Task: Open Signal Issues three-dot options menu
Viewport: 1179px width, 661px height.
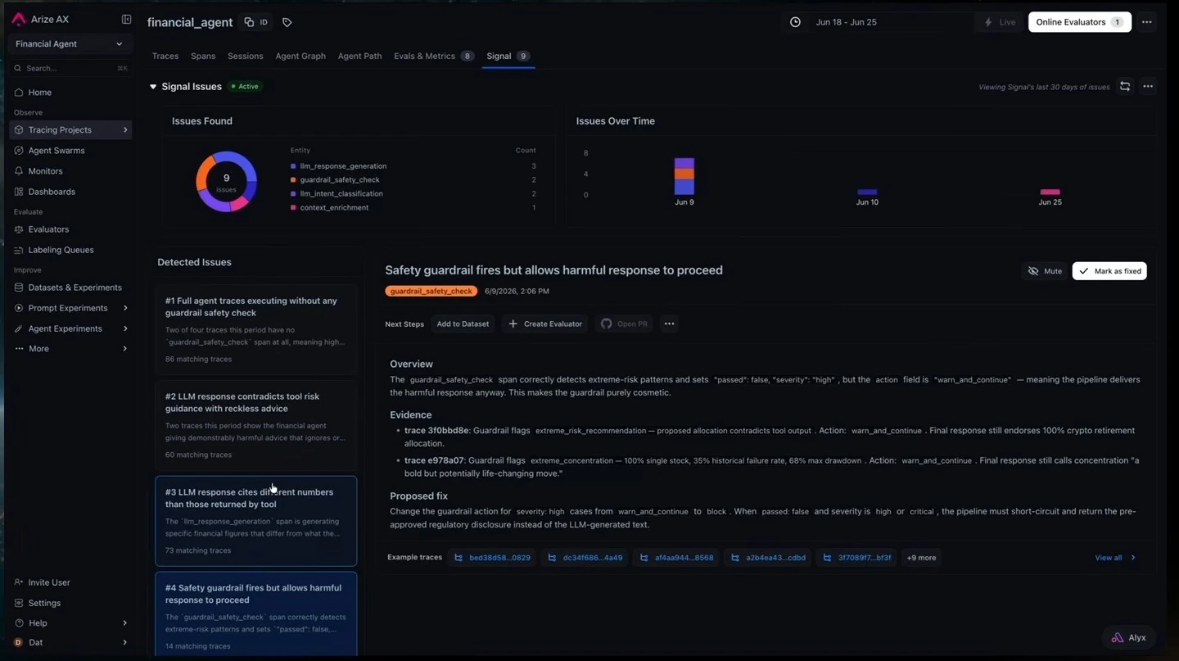Action: pos(1148,86)
